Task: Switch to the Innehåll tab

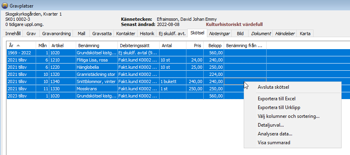Action: 13,34
